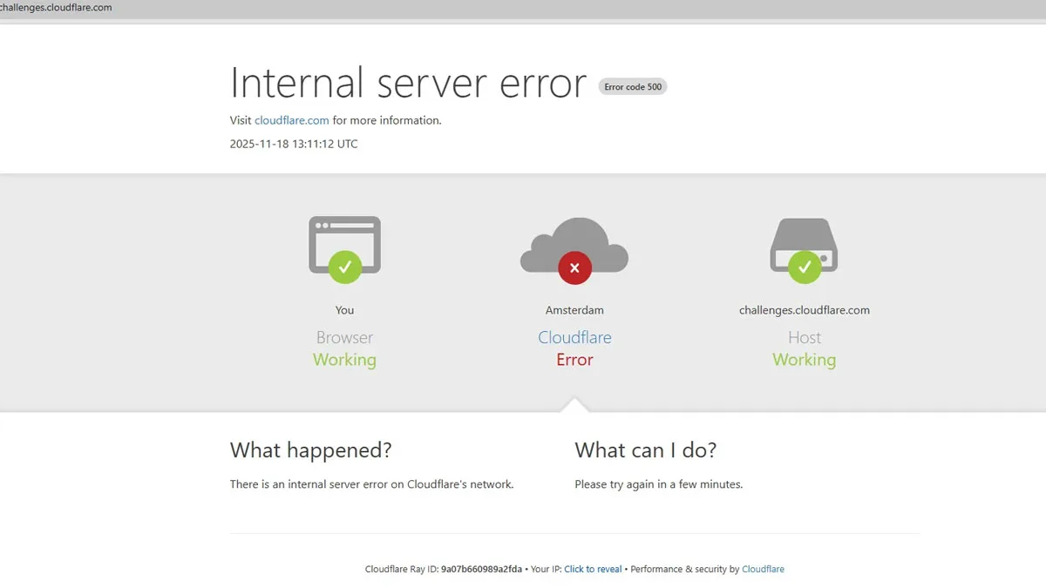Screen dimensions: 1046x588
Task: Click the 'Host Working' status text
Action: [804, 348]
